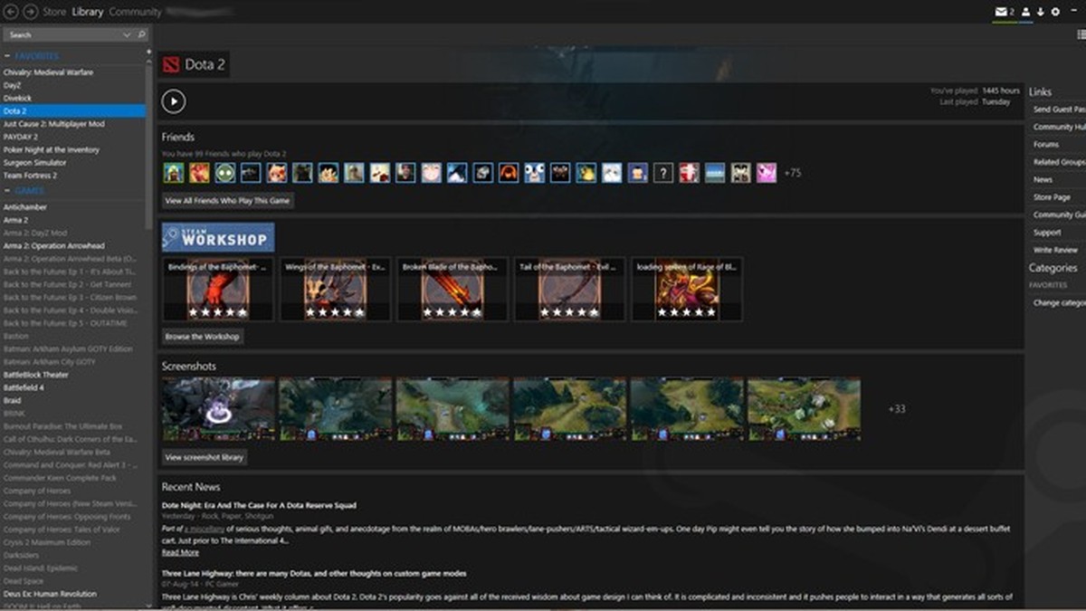Open the friends list icon

[x=1026, y=12]
